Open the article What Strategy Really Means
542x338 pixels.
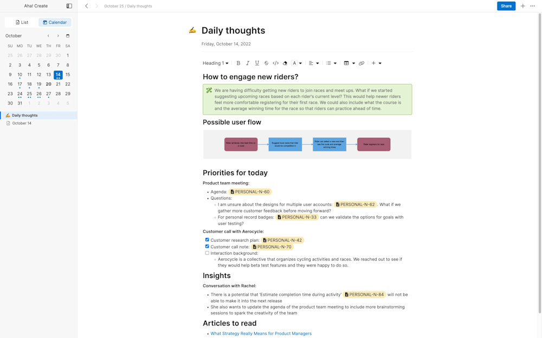click(261, 333)
